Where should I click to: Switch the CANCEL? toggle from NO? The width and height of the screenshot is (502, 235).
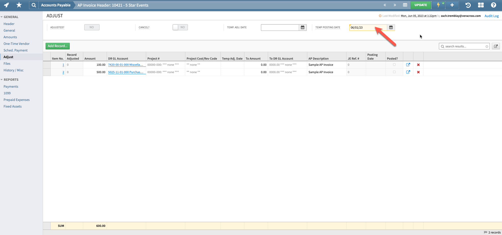(x=180, y=27)
